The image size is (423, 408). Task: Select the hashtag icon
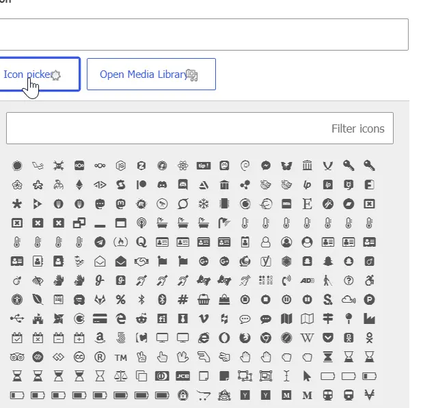point(183,299)
